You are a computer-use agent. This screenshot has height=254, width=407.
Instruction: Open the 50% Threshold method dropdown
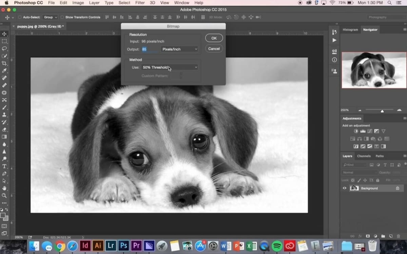[170, 67]
